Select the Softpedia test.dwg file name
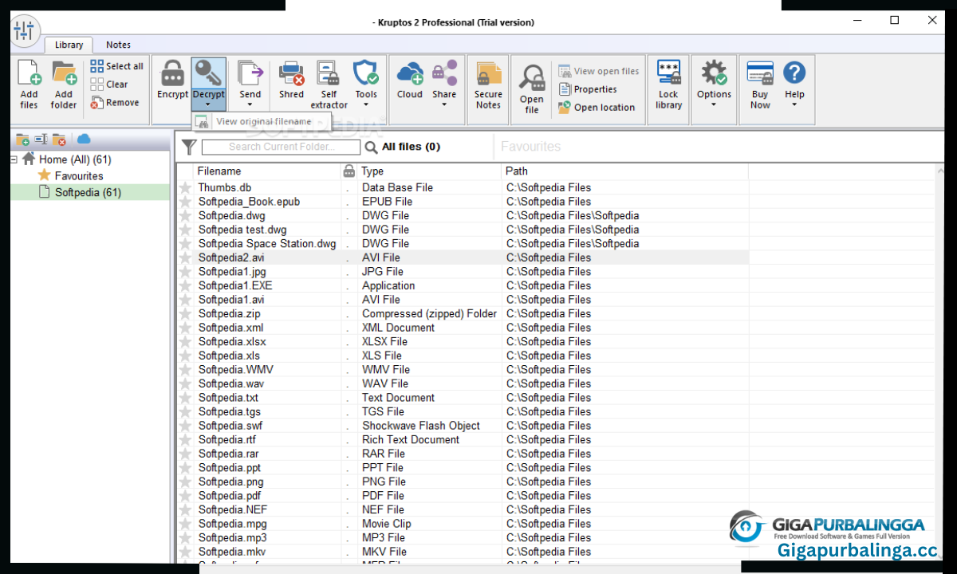Screen dimensions: 957x574 (x=242, y=230)
